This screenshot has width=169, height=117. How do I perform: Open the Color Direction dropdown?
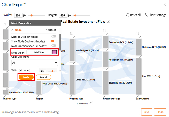coord(35,63)
